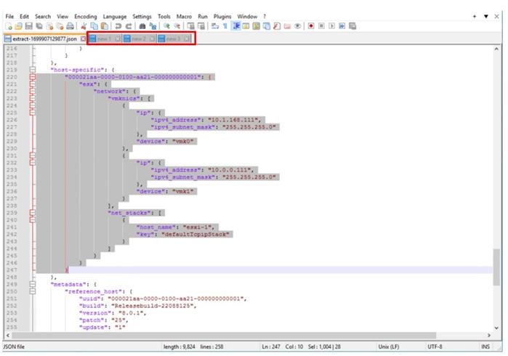Image resolution: width=508 pixels, height=356 pixels.
Task: Click the scroll up arrow of editor
Action: 496,49
